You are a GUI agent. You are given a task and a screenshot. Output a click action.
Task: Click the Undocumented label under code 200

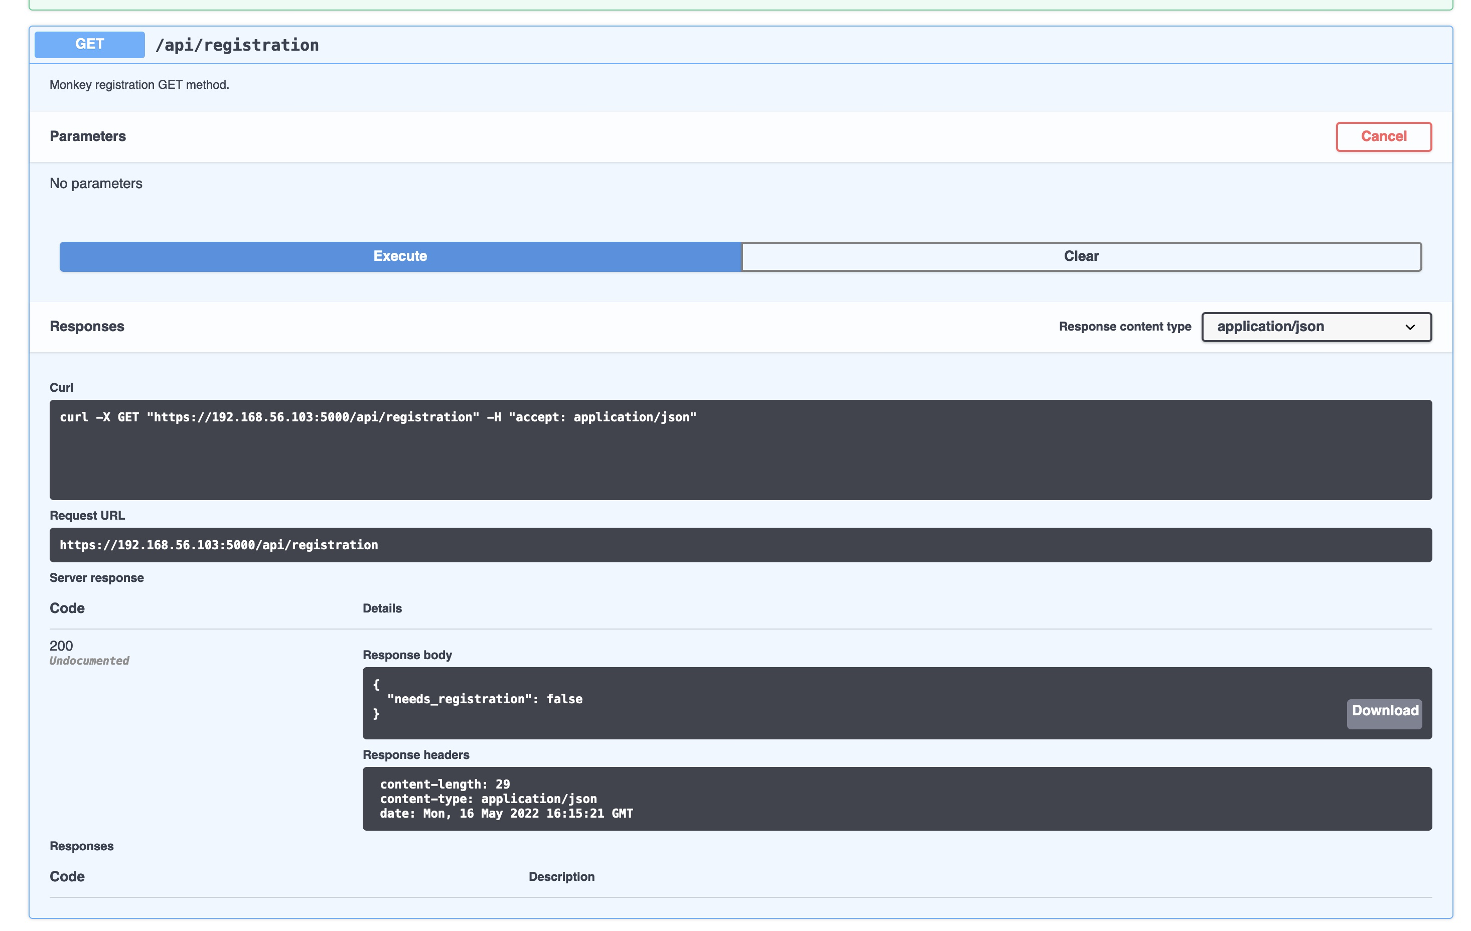(89, 660)
